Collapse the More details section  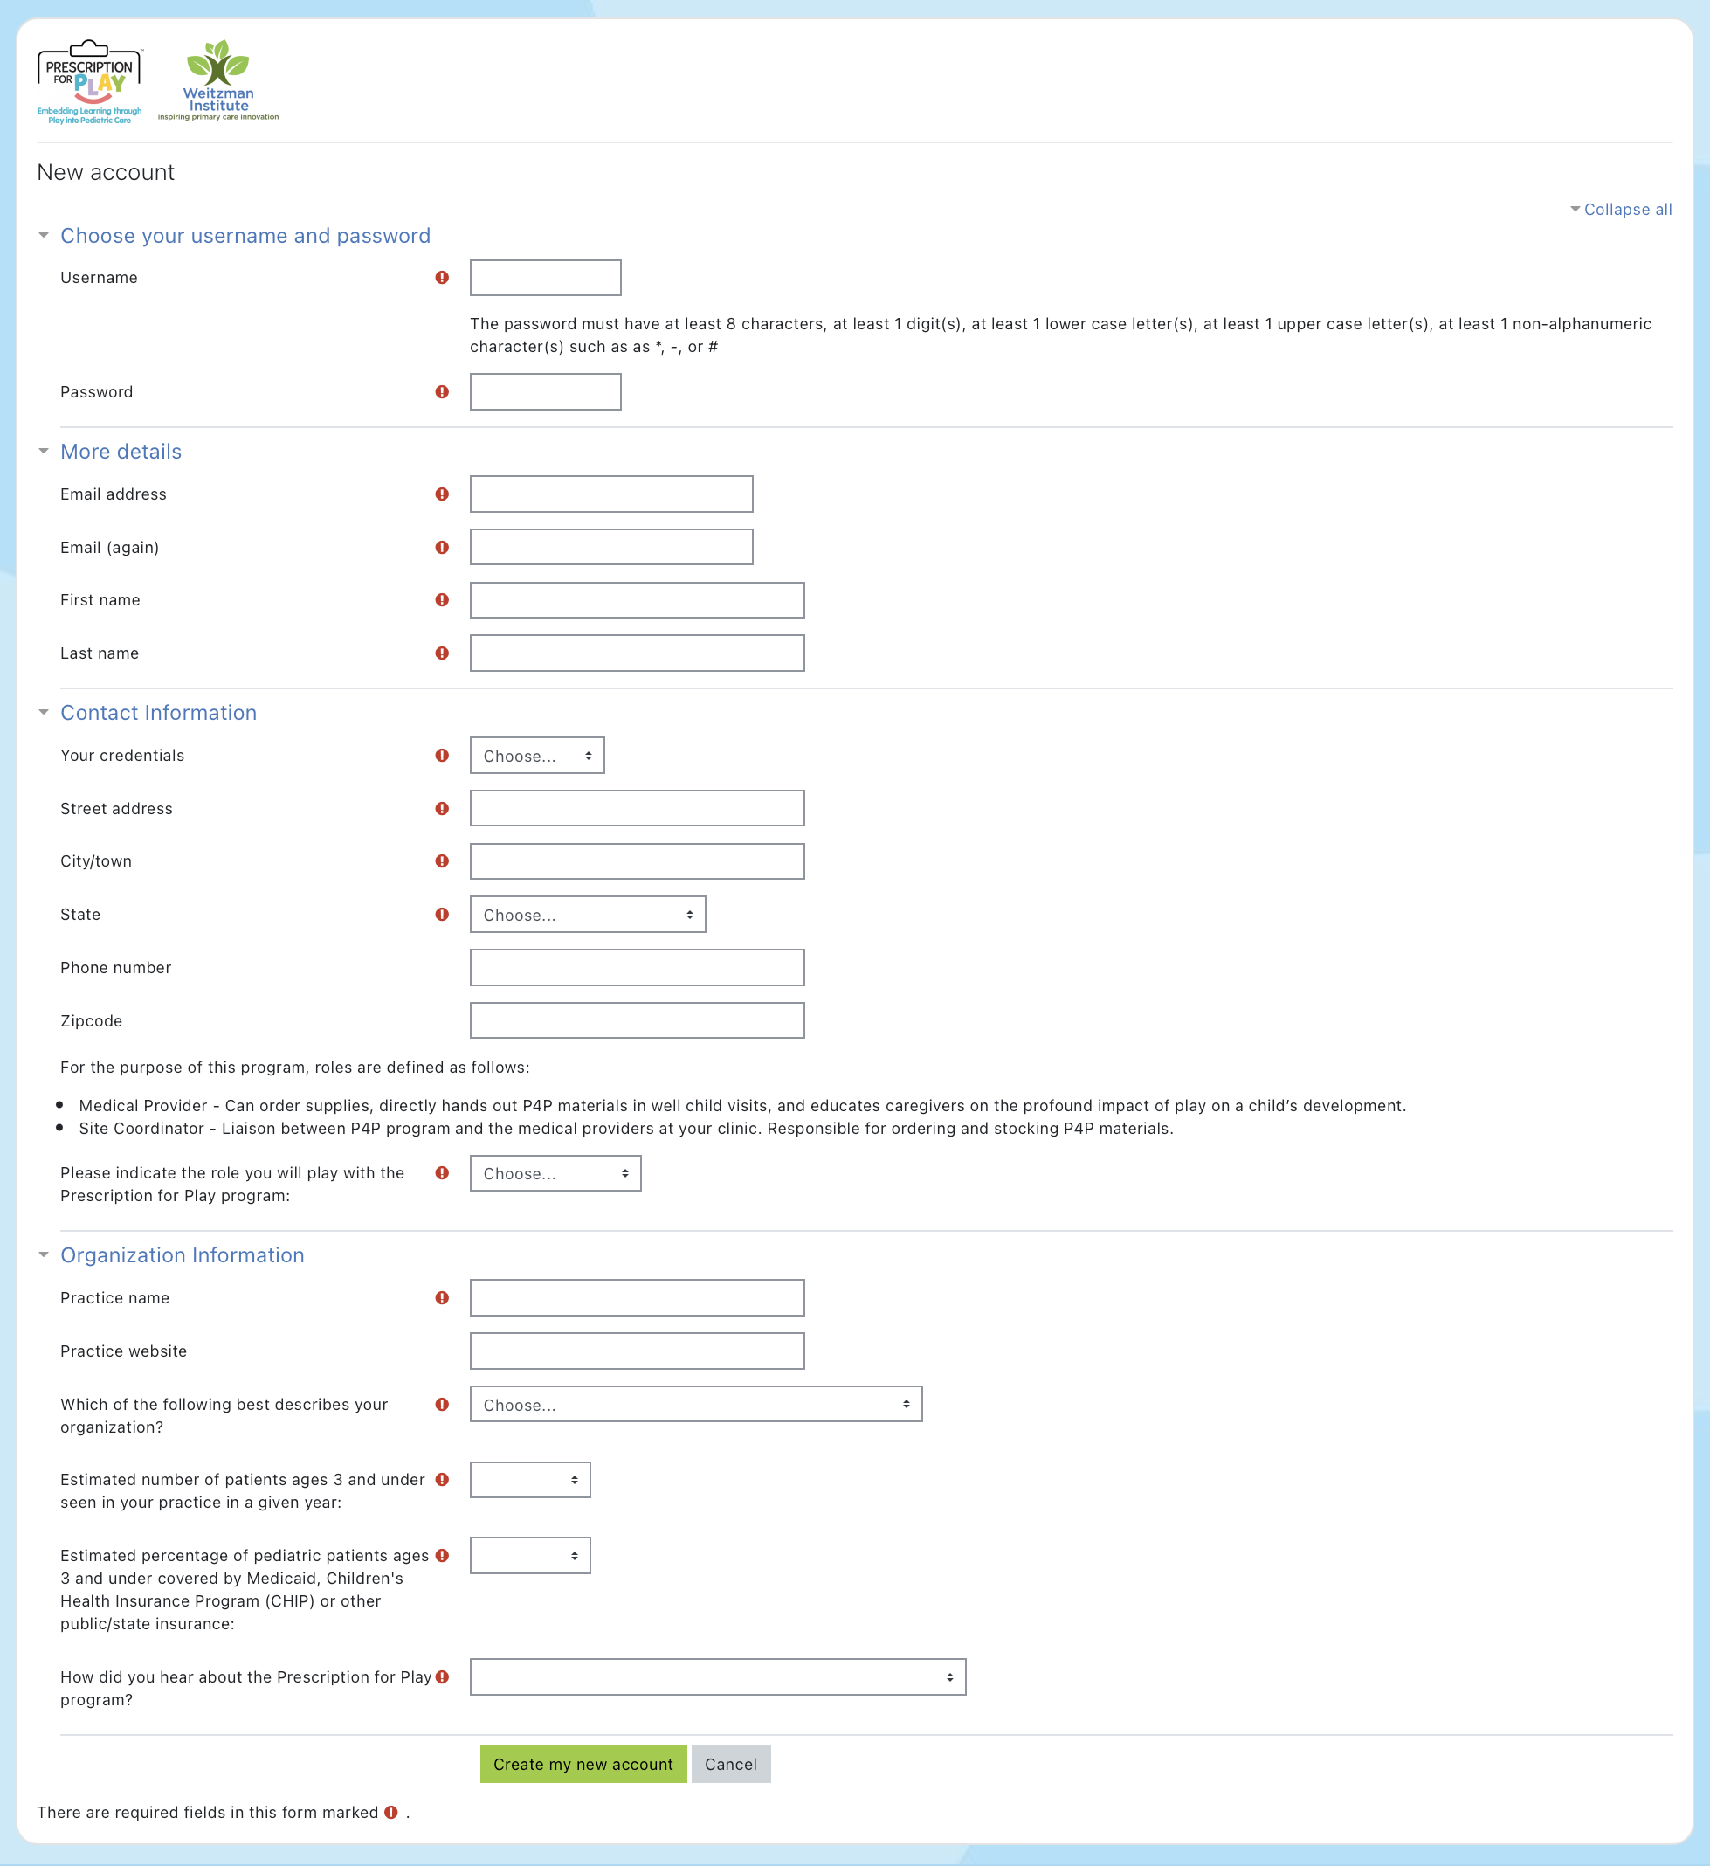click(x=121, y=452)
